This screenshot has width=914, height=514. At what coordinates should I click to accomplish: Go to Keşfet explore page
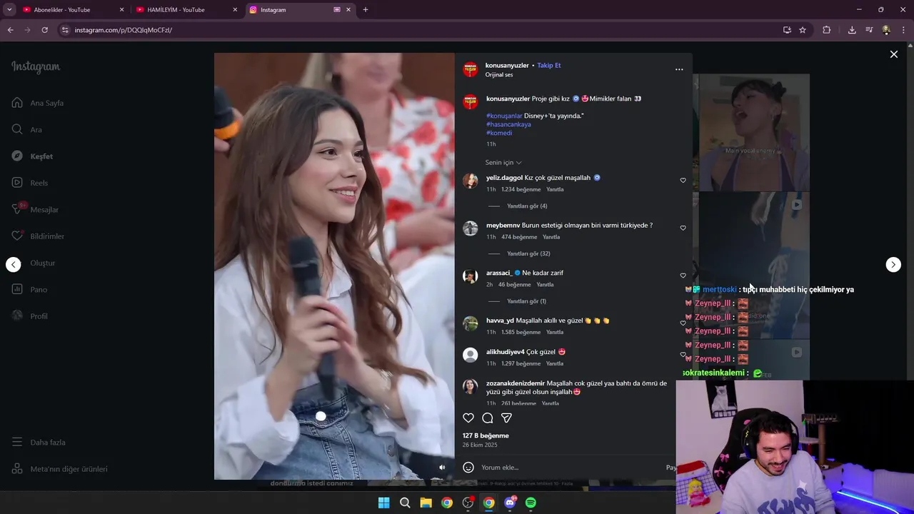[32, 156]
